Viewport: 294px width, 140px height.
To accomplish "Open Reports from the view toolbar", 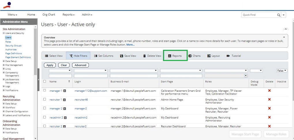I will coord(175,56).
